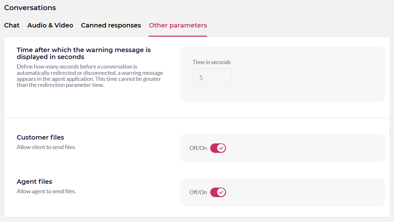Select the Other parameters tab

pos(178,25)
